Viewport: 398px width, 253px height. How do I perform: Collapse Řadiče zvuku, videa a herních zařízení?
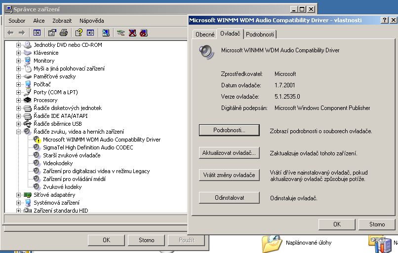pos(18,132)
